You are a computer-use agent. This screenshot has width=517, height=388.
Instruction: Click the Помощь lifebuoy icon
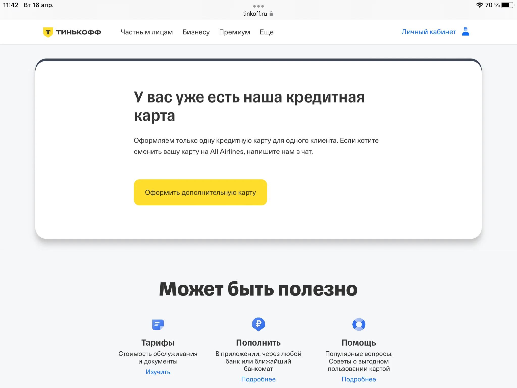pyautogui.click(x=359, y=324)
